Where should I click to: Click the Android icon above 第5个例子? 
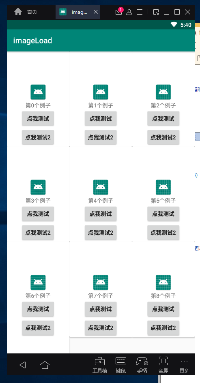pos(163,187)
